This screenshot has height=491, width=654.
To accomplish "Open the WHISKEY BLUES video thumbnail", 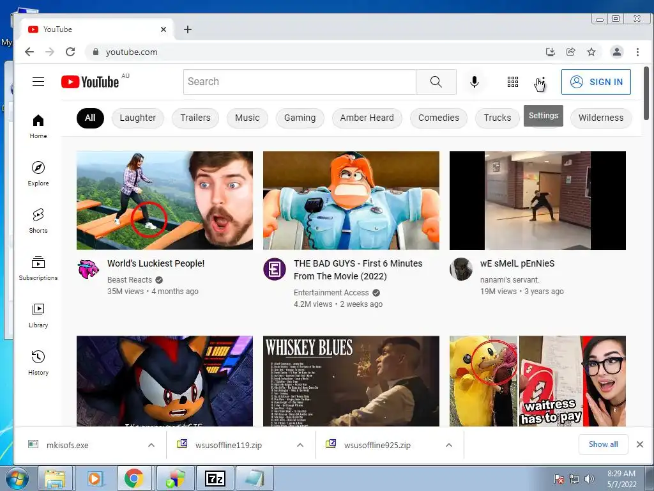I will pyautogui.click(x=351, y=381).
